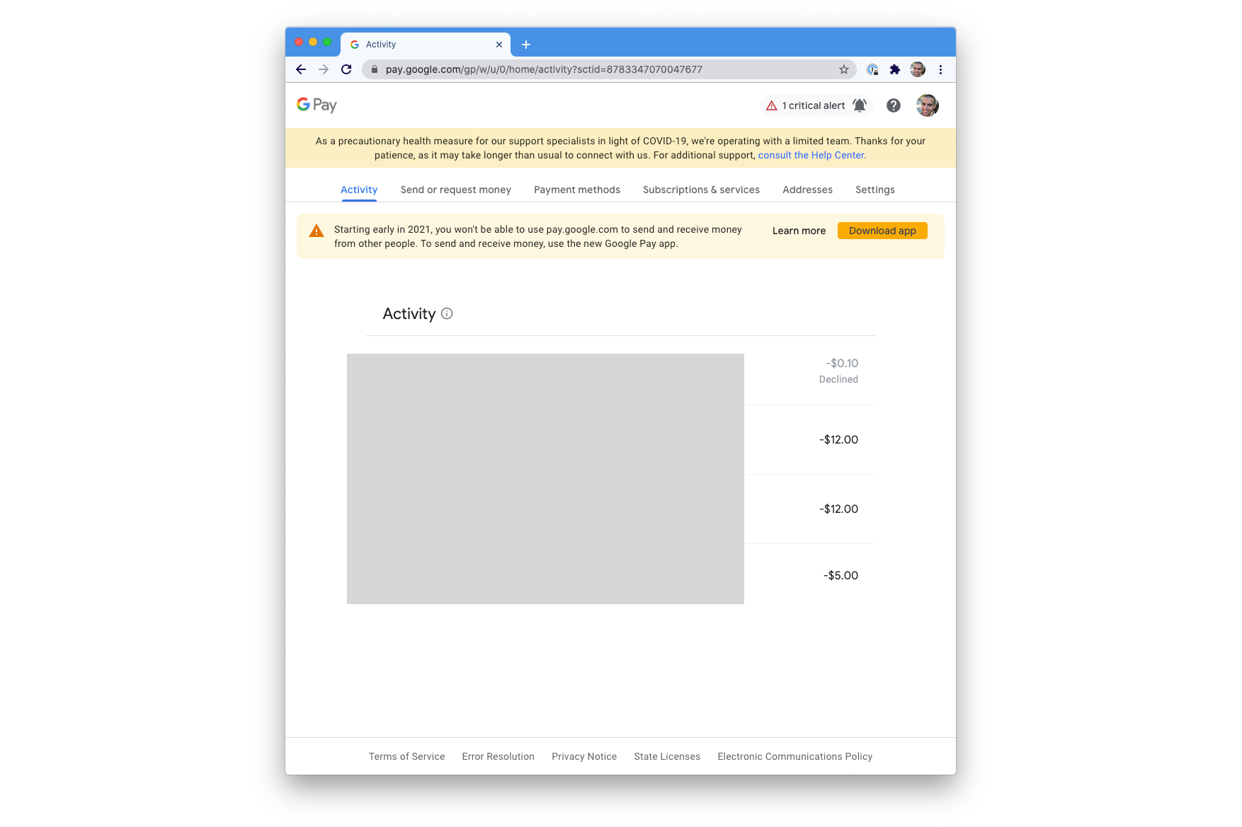Open the notifications bell icon

tap(860, 105)
